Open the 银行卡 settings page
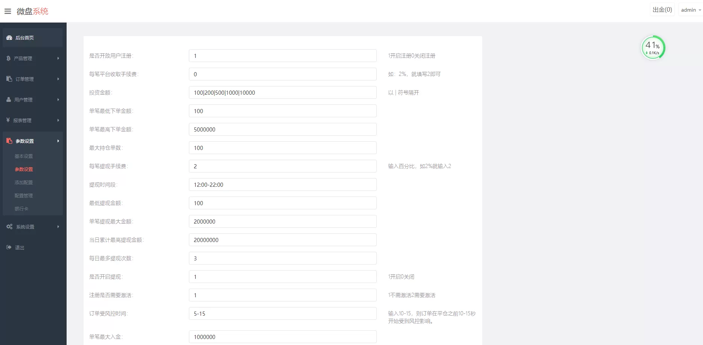 pos(21,209)
